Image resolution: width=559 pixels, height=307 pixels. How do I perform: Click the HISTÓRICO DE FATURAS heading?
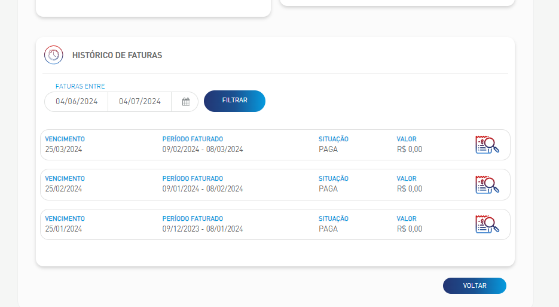117,55
